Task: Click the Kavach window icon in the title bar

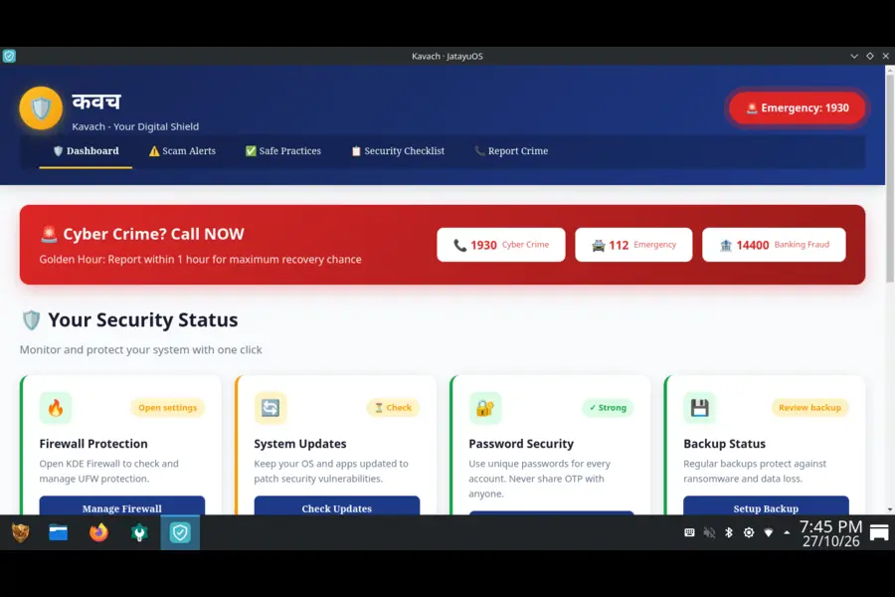Action: pos(9,56)
